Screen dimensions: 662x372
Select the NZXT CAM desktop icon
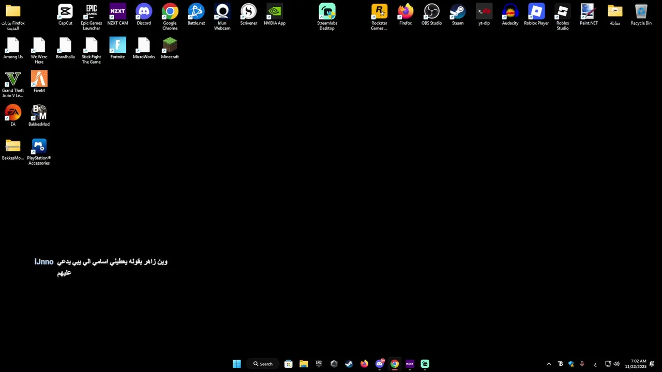[x=117, y=15]
